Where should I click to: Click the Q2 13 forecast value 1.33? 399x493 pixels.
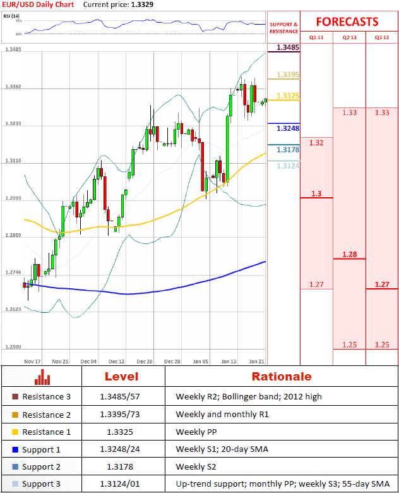pyautogui.click(x=349, y=113)
